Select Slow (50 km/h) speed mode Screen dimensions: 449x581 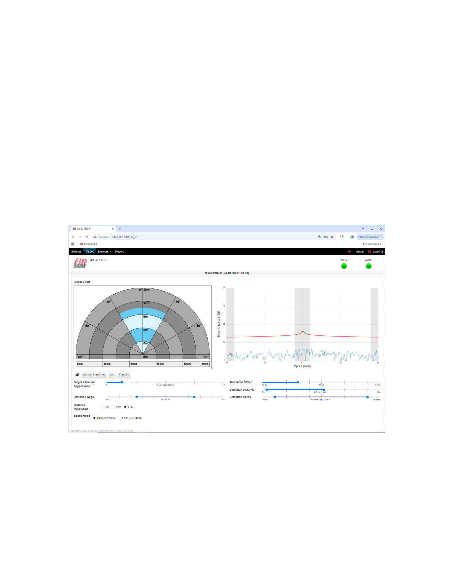pos(94,418)
